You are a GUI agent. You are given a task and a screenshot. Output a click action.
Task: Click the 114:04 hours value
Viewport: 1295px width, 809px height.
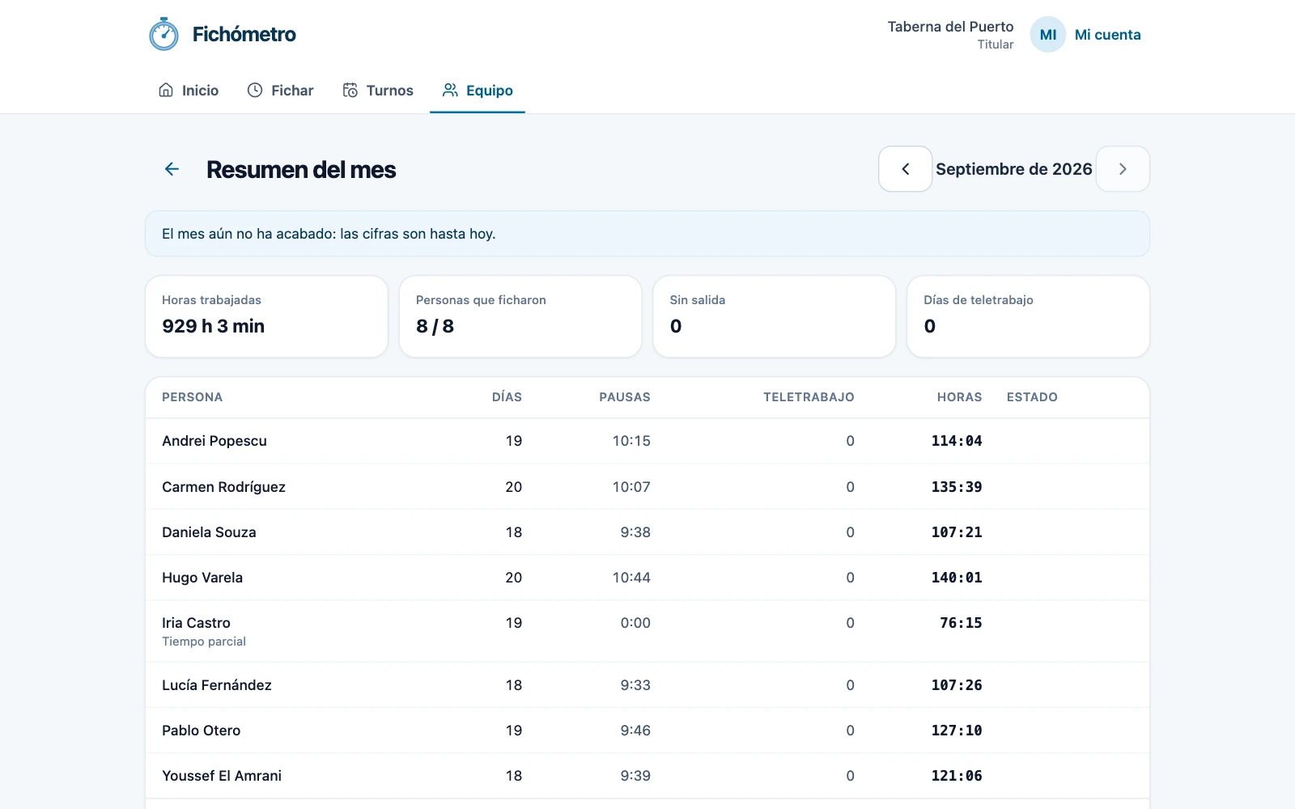point(957,441)
